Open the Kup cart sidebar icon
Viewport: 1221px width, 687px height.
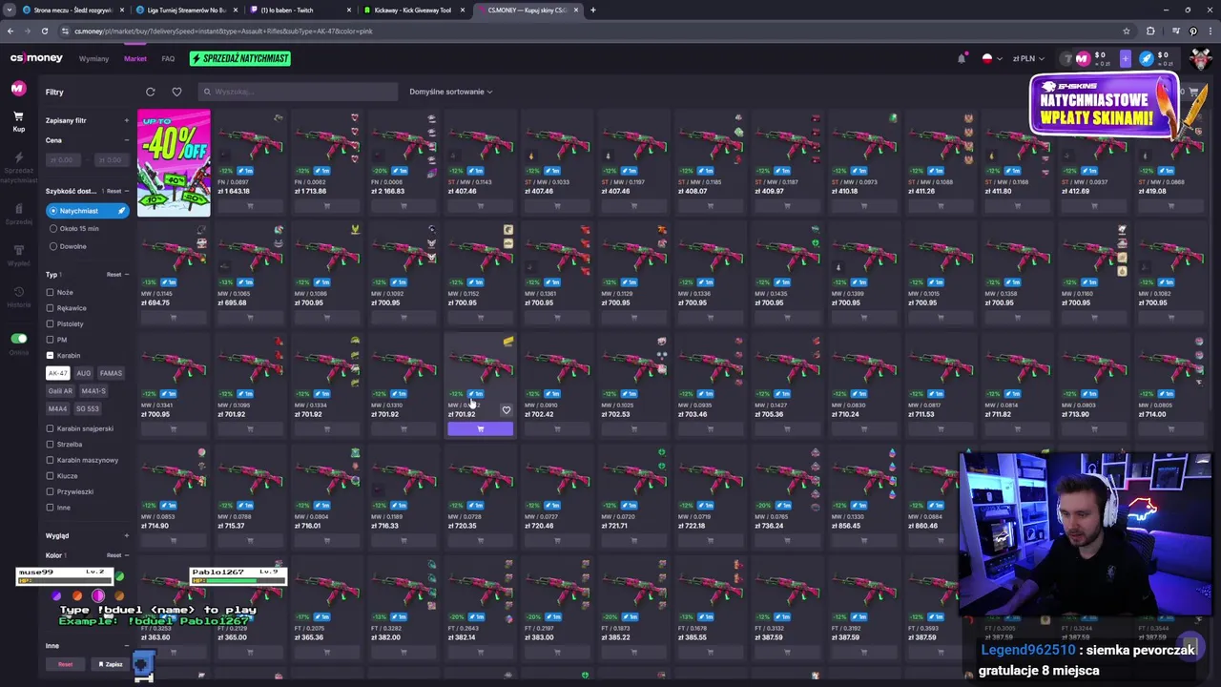[18, 120]
